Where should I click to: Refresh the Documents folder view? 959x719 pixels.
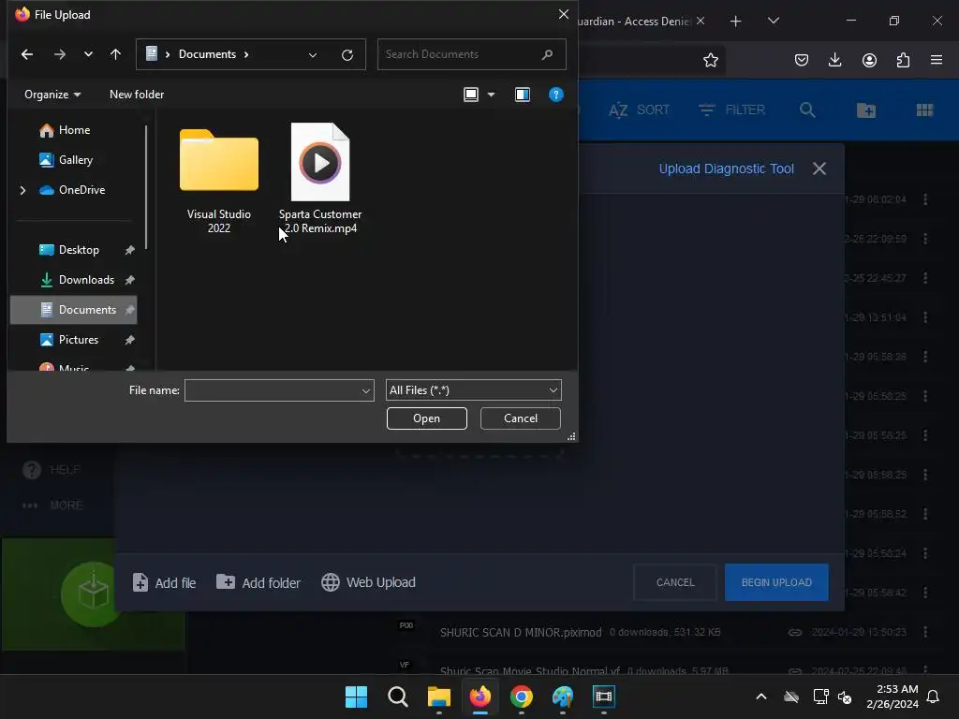click(x=347, y=55)
